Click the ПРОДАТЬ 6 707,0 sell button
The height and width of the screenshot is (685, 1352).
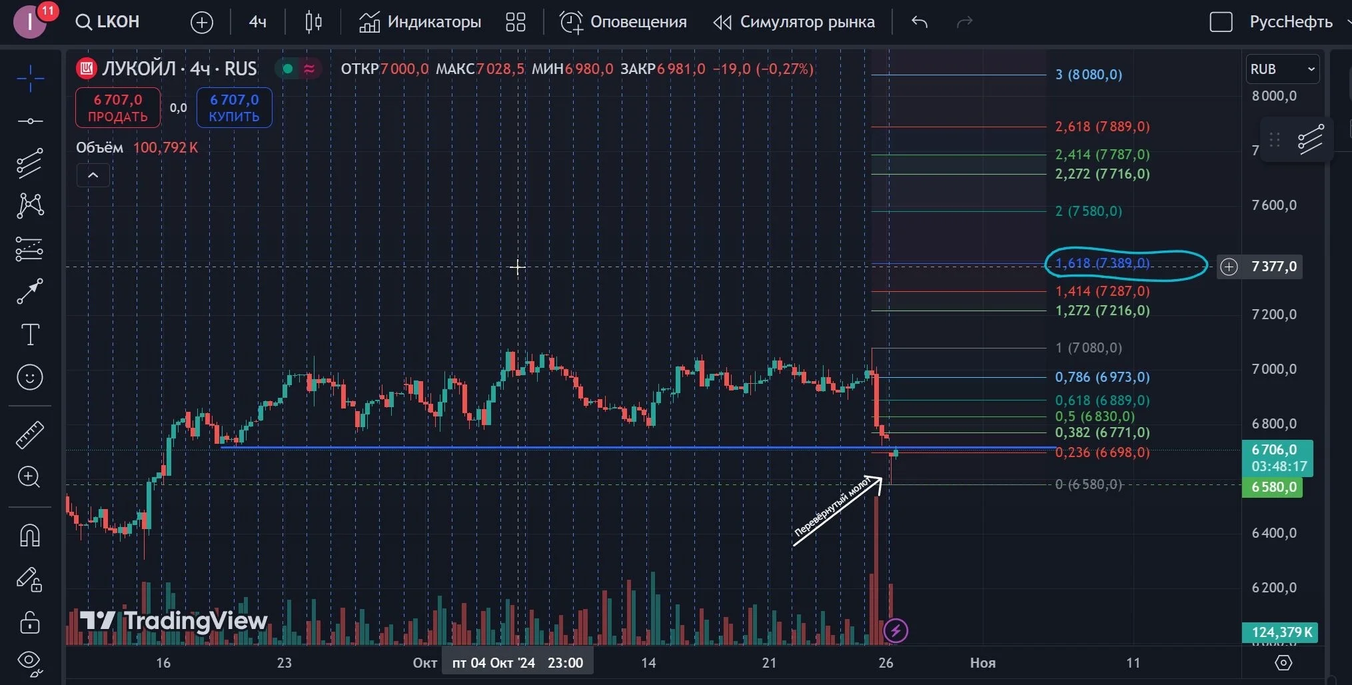[x=118, y=108]
